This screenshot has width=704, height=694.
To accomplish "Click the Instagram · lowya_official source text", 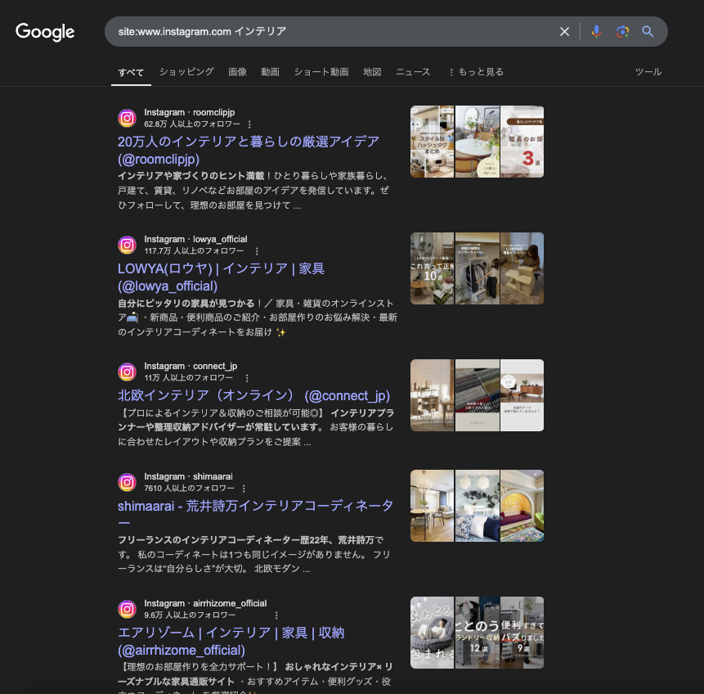I will pos(195,239).
